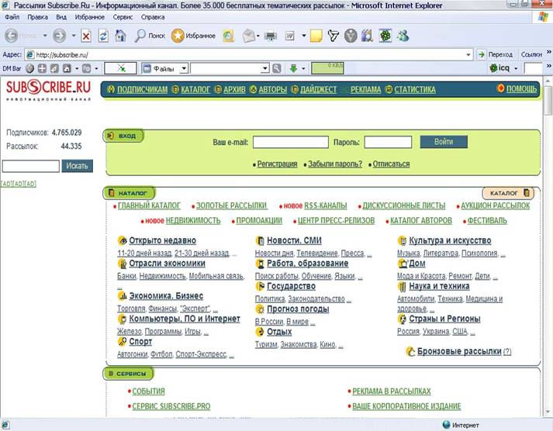This screenshot has height=431, width=553.
Task: Open the Файлы dropdown on DM Bar
Action: [184, 68]
